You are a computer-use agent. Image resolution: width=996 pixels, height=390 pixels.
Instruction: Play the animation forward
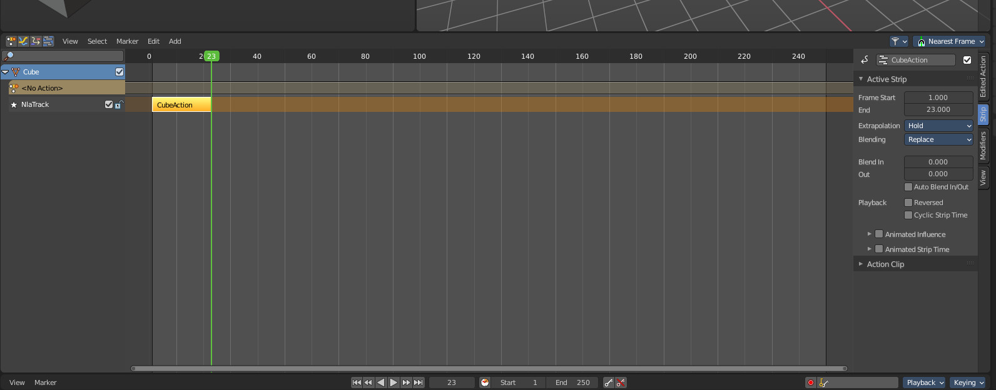394,382
